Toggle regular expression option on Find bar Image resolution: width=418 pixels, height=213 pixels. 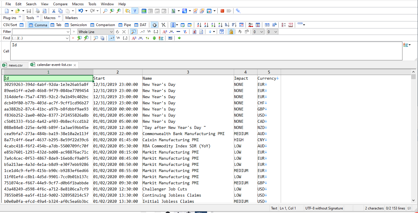[x=111, y=38]
